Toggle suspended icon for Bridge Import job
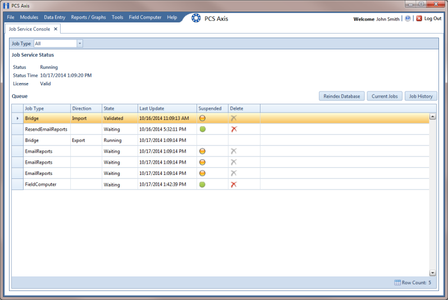 202,118
